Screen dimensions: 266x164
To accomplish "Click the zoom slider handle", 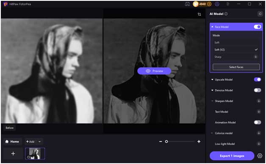I will coord(166,141).
